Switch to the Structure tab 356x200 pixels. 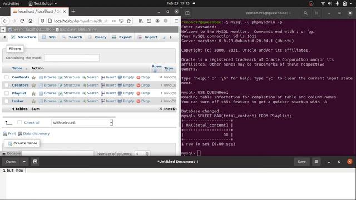pyautogui.click(x=23, y=37)
